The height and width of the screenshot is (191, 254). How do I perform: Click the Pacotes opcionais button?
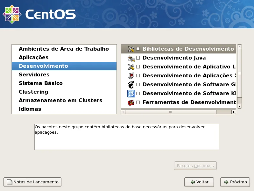pos(195,166)
